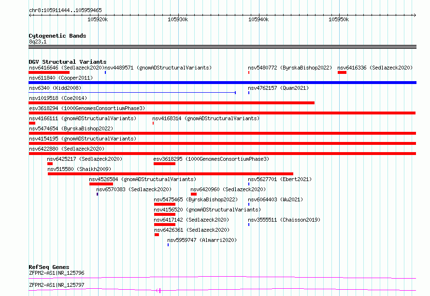The height and width of the screenshot is (296, 430).
Task: Click the red bar under nsv6417142
Action: pyautogui.click(x=165, y=225)
